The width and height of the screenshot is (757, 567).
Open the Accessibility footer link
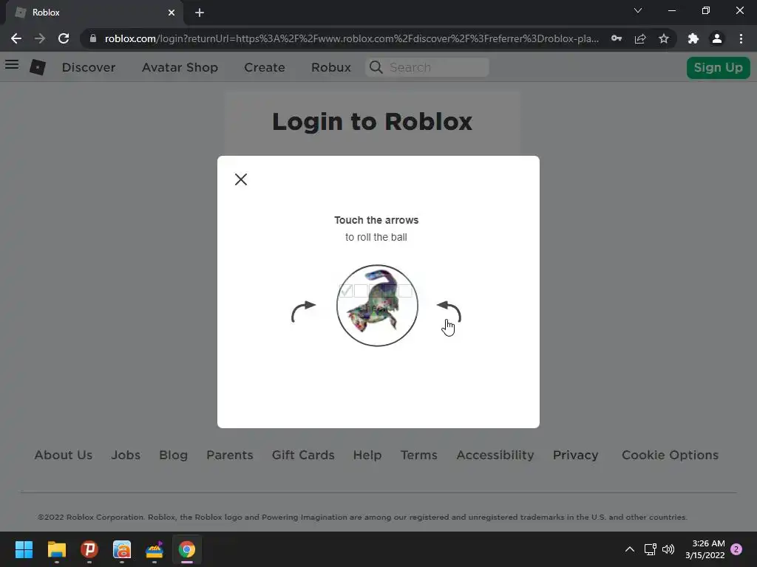click(x=495, y=455)
